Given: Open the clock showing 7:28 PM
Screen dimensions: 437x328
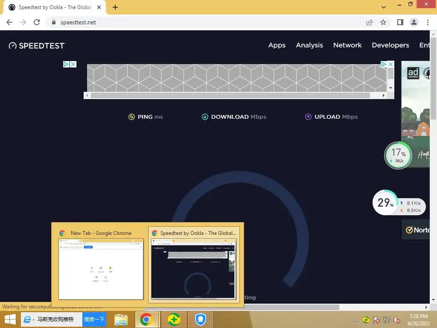Looking at the screenshot, I should (x=418, y=320).
